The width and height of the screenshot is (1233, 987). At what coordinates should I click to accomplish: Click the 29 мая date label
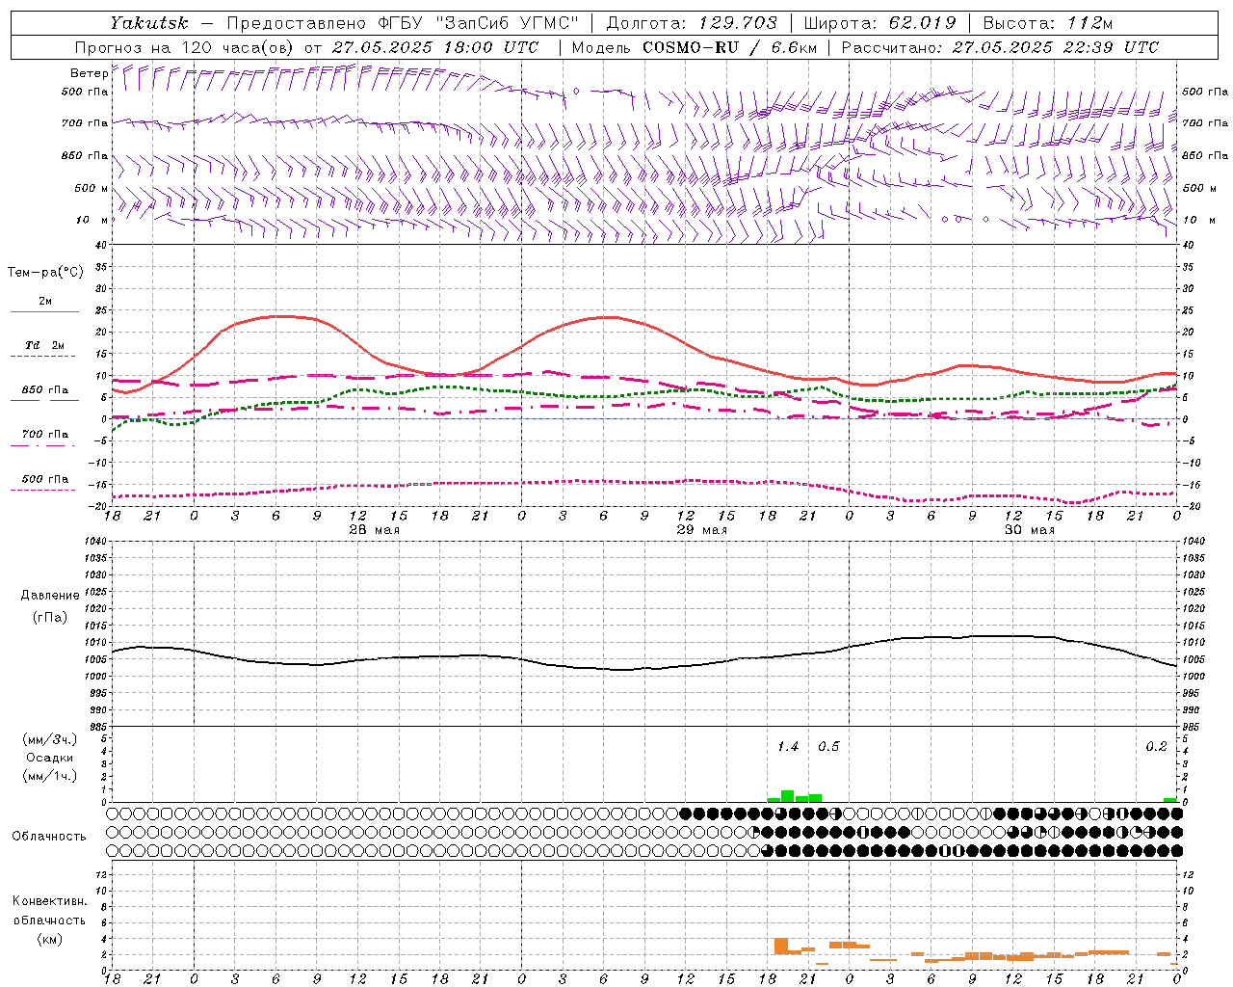702,530
